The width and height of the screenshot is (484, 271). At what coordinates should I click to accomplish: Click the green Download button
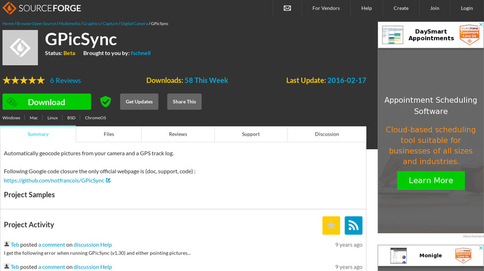click(47, 102)
